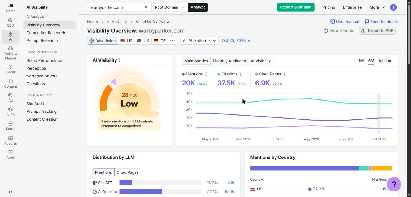Set chart range to 1M
The image size is (411, 197).
tap(361, 61)
